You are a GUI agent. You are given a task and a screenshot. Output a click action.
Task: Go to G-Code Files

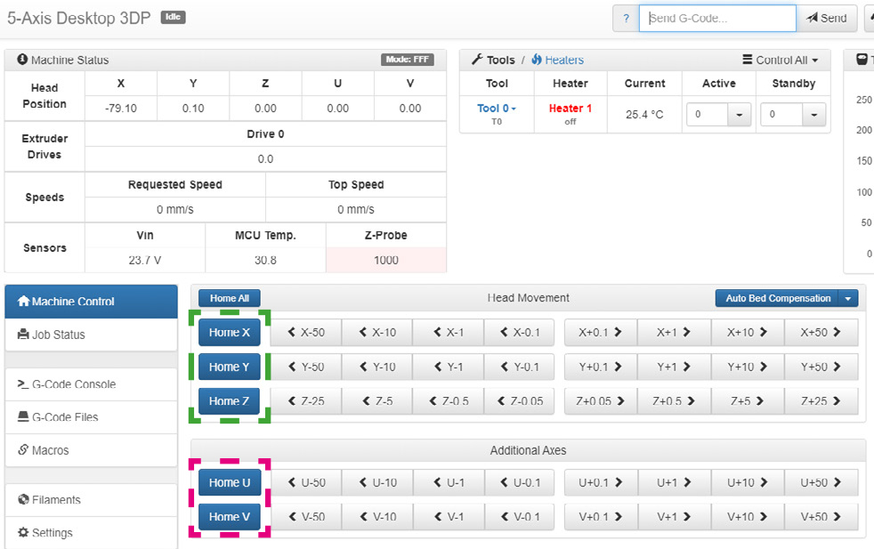tap(91, 417)
